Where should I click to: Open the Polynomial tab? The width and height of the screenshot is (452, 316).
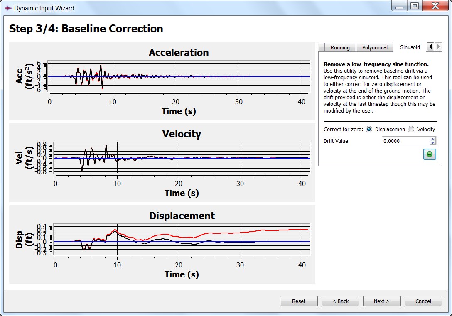[x=375, y=47]
